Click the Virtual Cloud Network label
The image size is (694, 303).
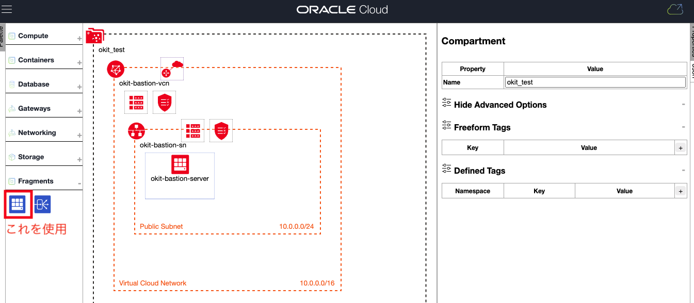(x=153, y=283)
